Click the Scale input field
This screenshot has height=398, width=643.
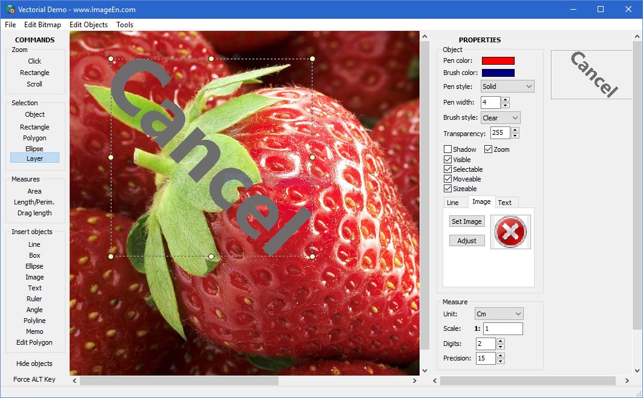(x=503, y=329)
